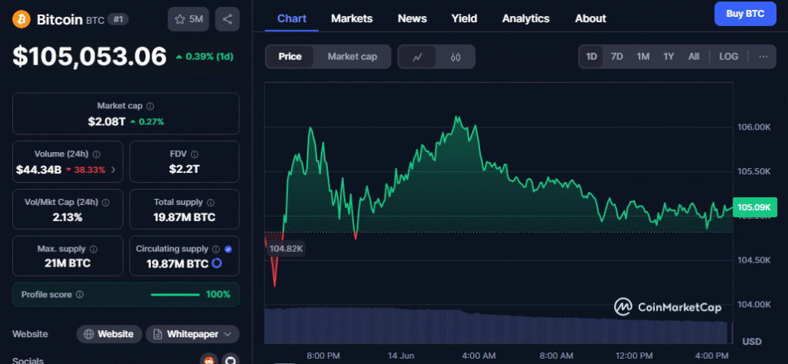Open the Markets tab

pyautogui.click(x=352, y=18)
